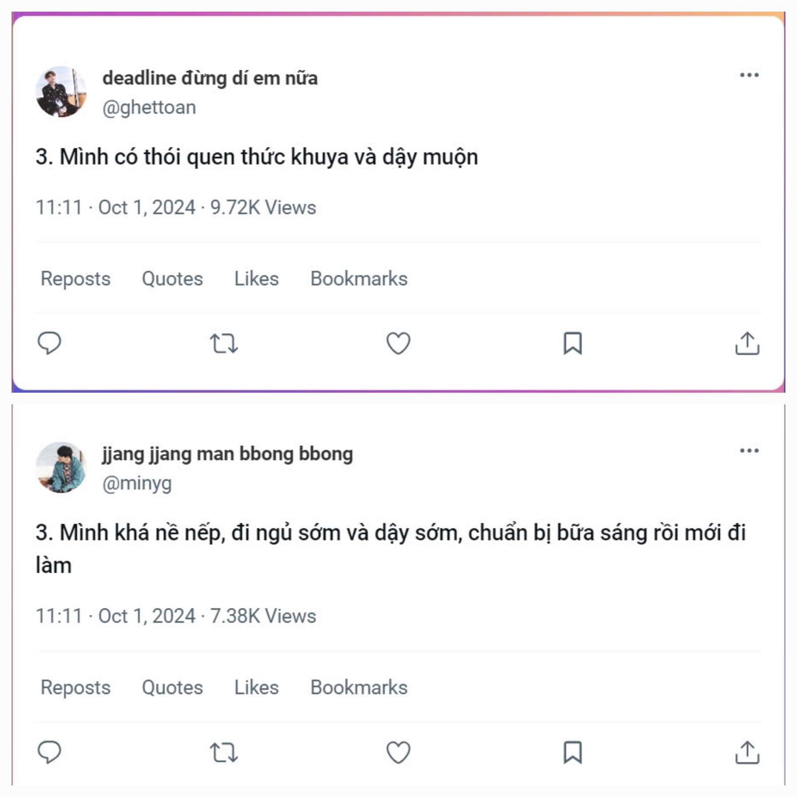Viewport: 797px width, 797px height.
Task: View Bookmarks of the @minyg post
Action: [359, 687]
